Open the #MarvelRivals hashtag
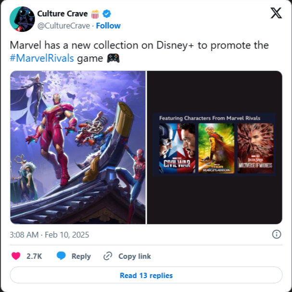292x292 pixels. 42,58
